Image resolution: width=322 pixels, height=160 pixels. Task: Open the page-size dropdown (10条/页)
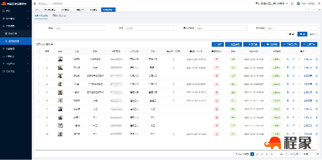click(296, 154)
